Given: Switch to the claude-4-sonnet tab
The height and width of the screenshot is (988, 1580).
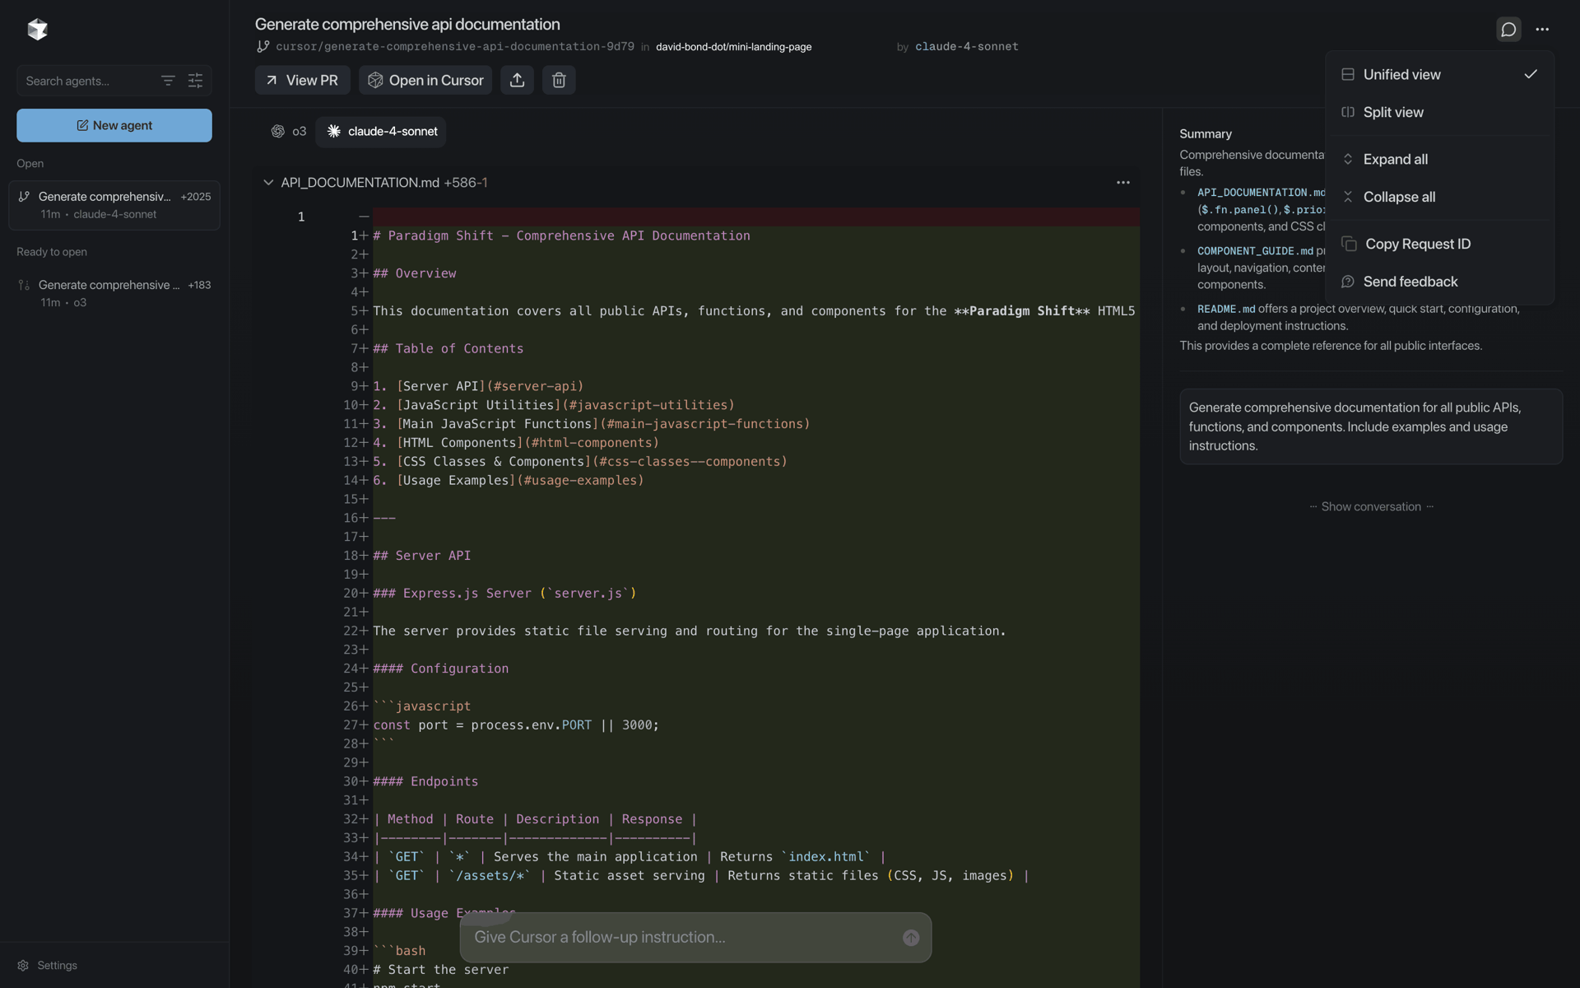Looking at the screenshot, I should click(381, 132).
